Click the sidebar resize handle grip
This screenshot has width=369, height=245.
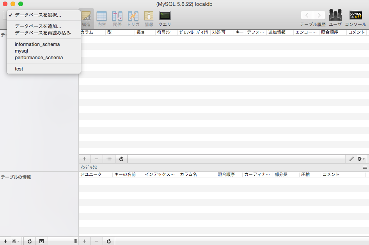(75, 241)
